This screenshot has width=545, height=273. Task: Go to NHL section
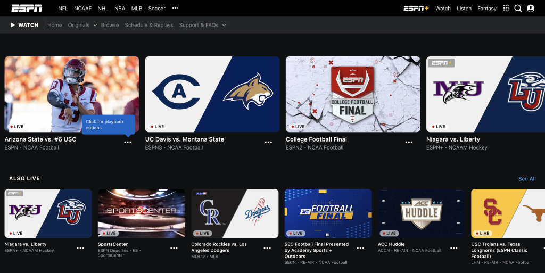point(103,9)
